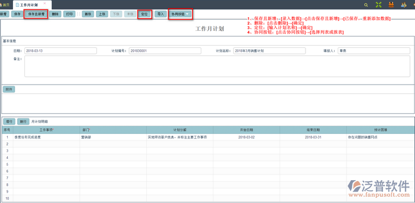Select the 工作月计划 tab
Viewport: 415px width, 203px height.
click(29, 5)
